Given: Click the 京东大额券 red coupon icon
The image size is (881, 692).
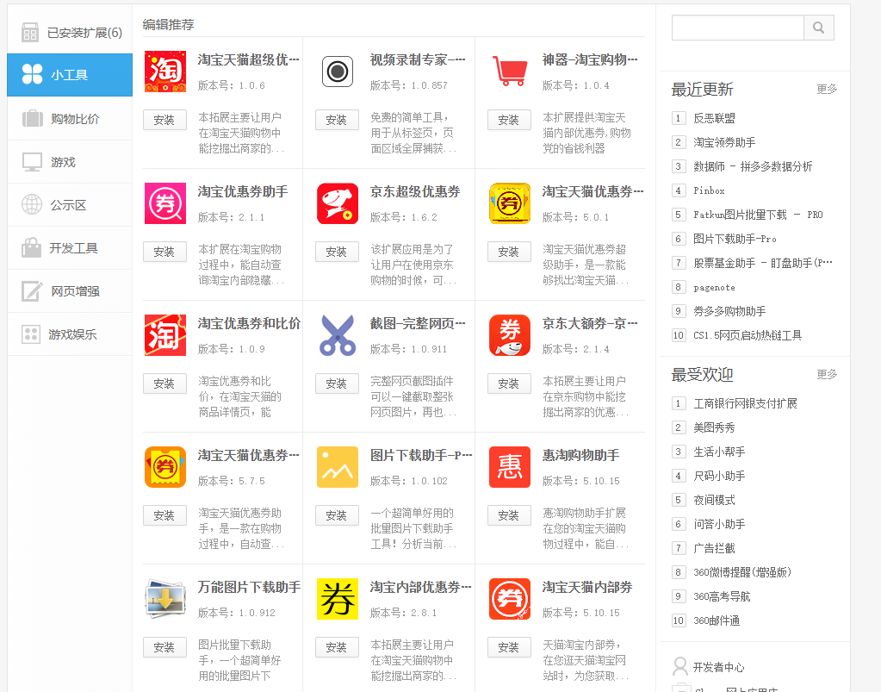Looking at the screenshot, I should coord(510,335).
